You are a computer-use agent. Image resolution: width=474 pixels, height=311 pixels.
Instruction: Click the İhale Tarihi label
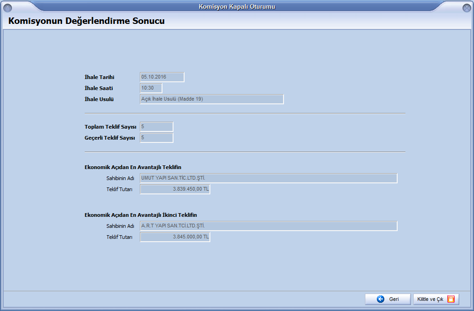pyautogui.click(x=99, y=77)
